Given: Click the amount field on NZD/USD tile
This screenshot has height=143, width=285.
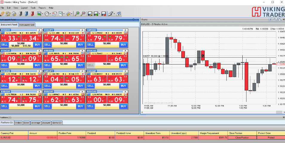Looking at the screenshot, I should click(x=21, y=85).
